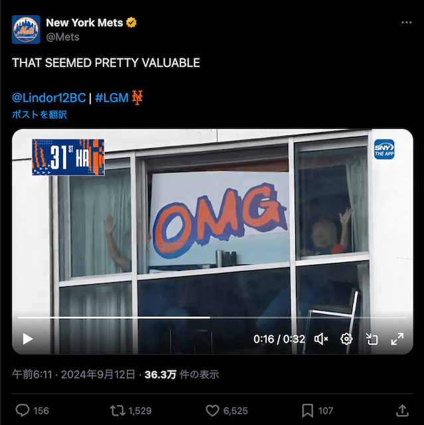The height and width of the screenshot is (425, 424).
Task: Toggle picture-in-picture mini player icon
Action: click(x=372, y=339)
